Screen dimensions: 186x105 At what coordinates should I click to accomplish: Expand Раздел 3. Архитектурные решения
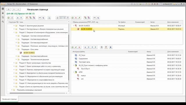coord(14,26)
